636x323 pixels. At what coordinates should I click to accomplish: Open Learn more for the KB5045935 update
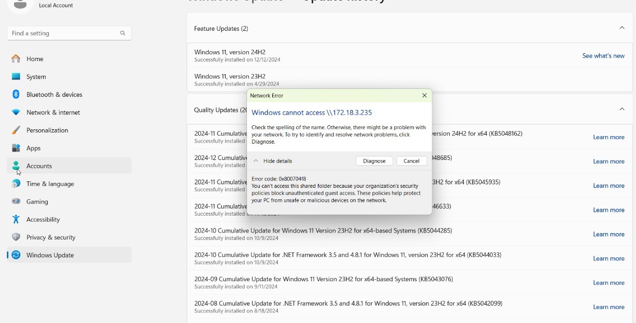coord(609,186)
